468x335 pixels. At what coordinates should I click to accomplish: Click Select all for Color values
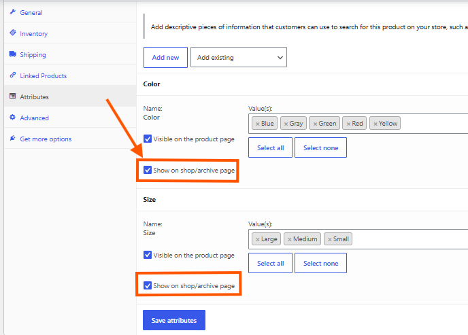point(271,147)
